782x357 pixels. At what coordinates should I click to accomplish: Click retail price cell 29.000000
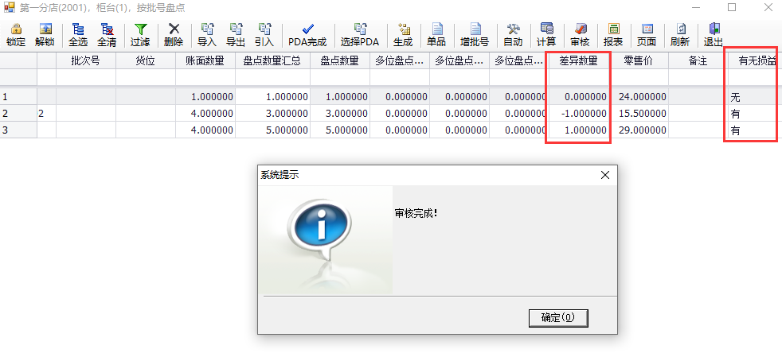pos(639,130)
